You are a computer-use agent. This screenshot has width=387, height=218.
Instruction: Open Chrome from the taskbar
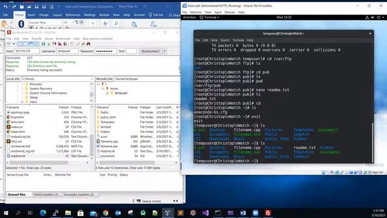(106, 213)
